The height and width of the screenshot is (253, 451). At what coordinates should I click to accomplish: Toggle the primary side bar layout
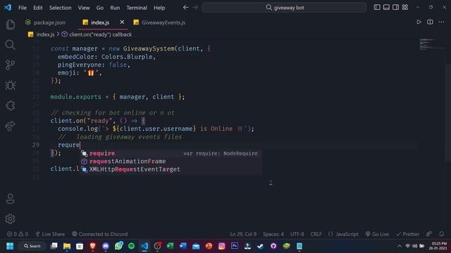377,8
